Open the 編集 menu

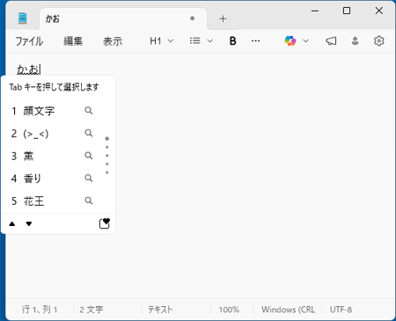point(73,41)
